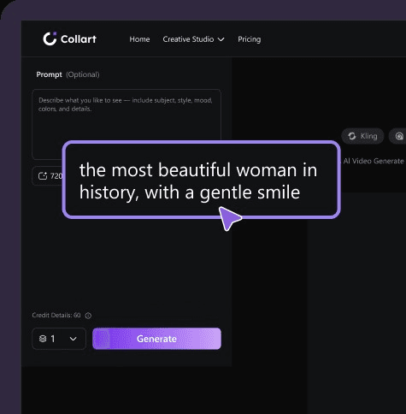Viewport: 406px width, 414px height.
Task: Open the quantity dropdown arrow
Action: coord(74,339)
